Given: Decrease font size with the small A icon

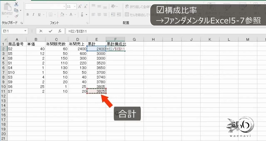Looking at the screenshot, I should (85, 6).
